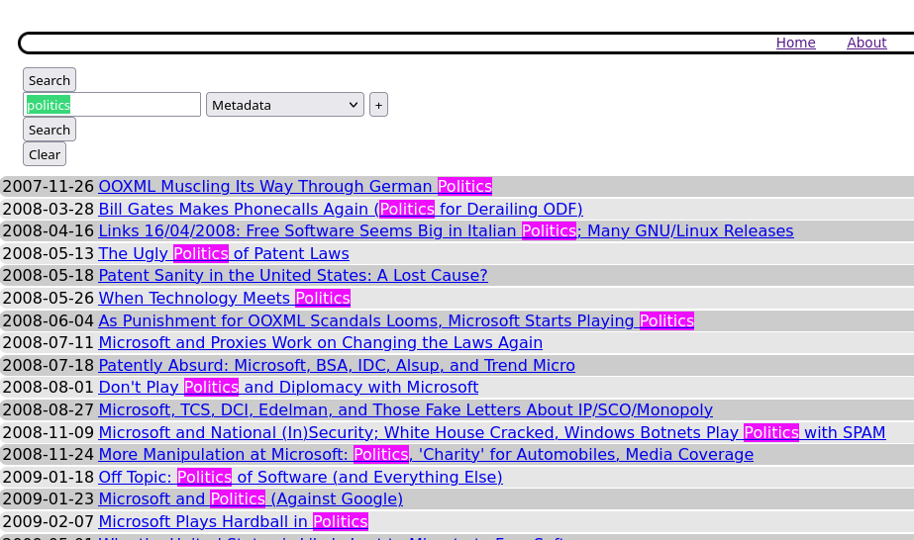Viewport: 914px width, 540px height.
Task: Open the About link
Action: [866, 44]
